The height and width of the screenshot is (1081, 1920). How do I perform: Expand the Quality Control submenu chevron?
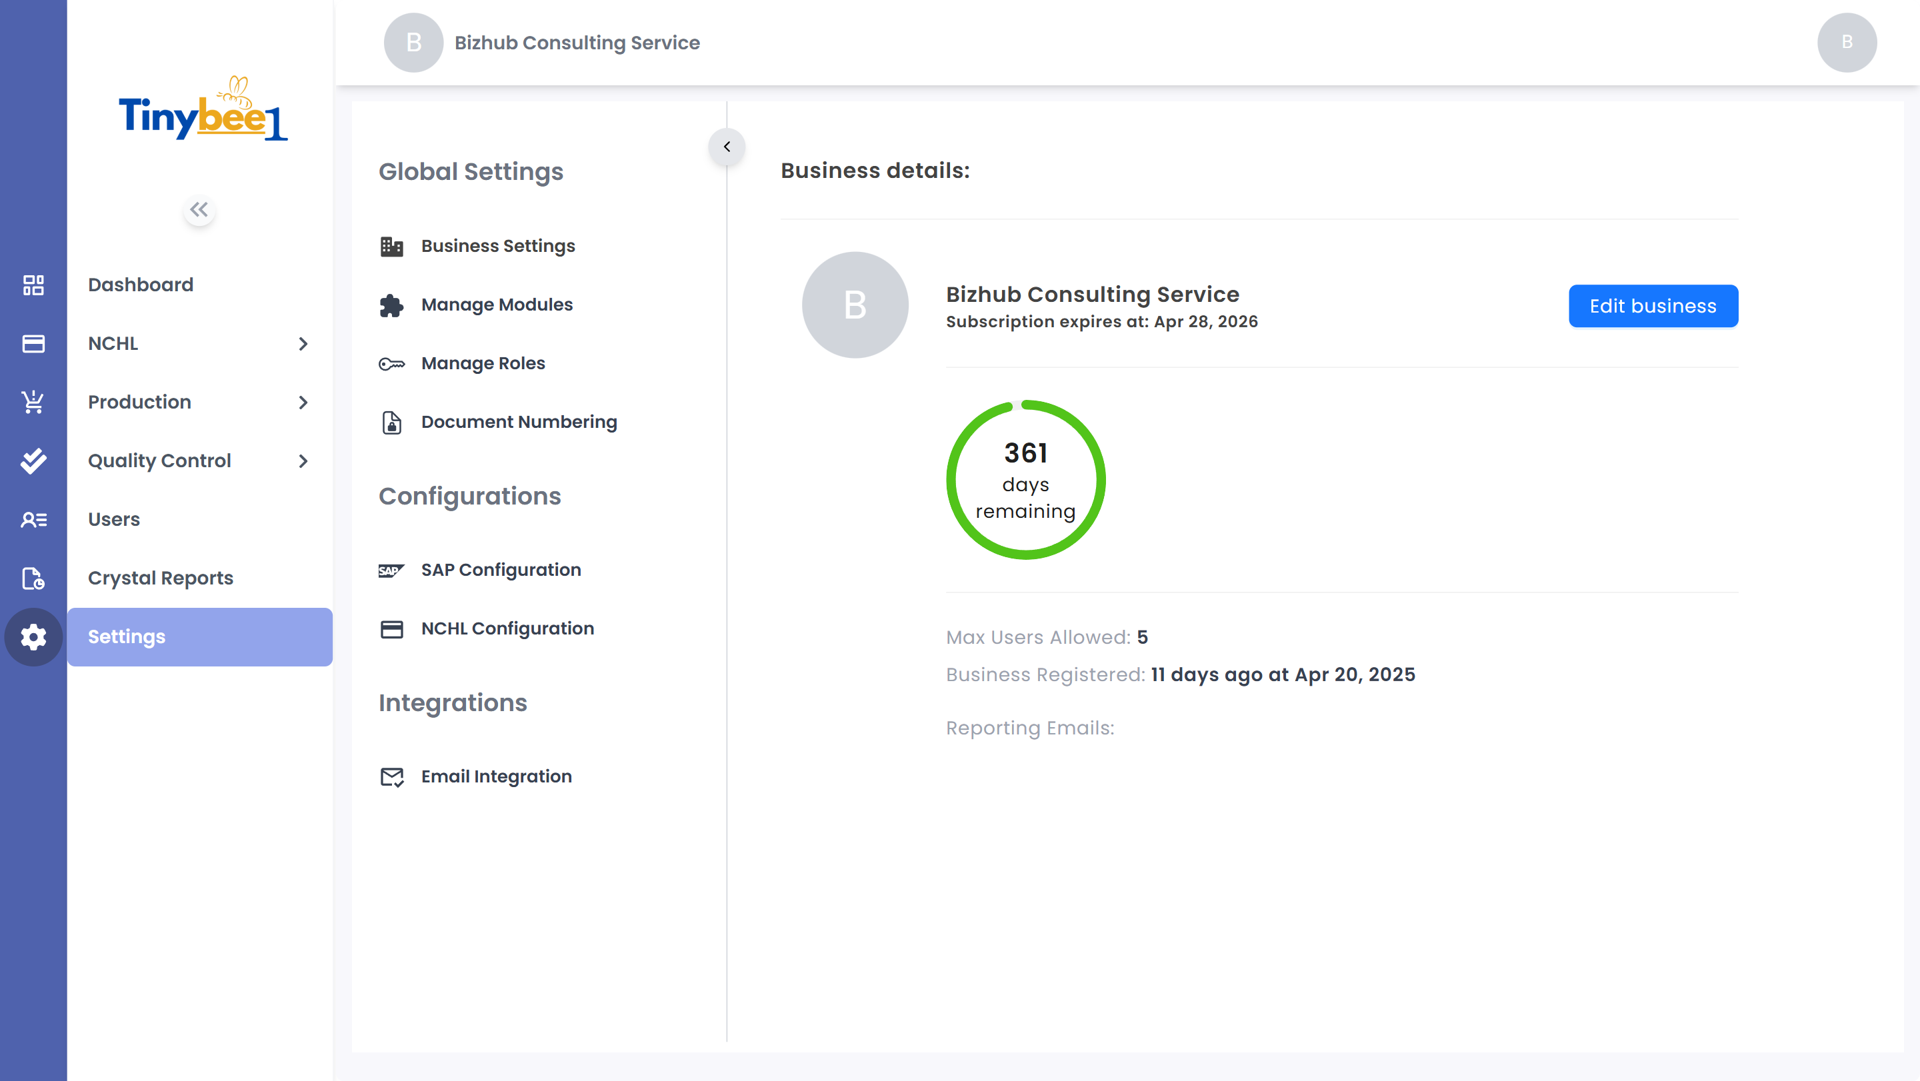303,461
